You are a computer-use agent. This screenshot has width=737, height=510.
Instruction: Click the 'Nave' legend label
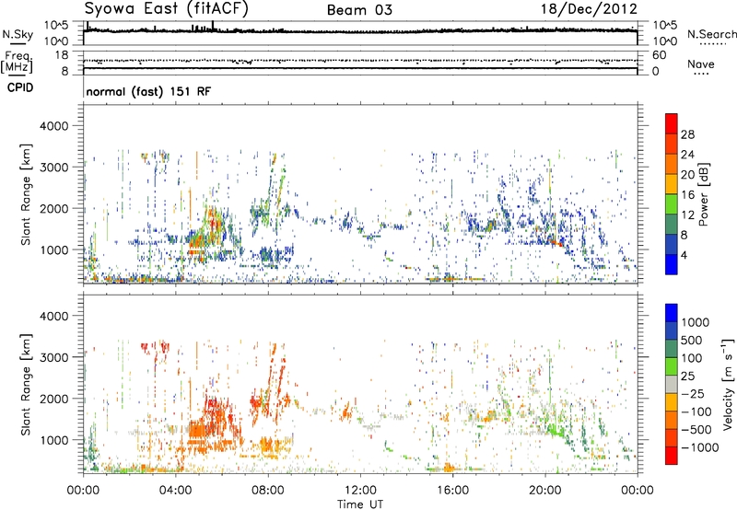tap(701, 64)
